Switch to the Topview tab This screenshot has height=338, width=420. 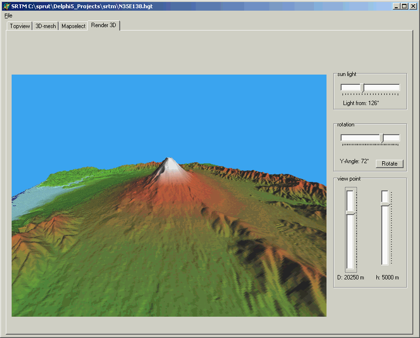(x=20, y=26)
